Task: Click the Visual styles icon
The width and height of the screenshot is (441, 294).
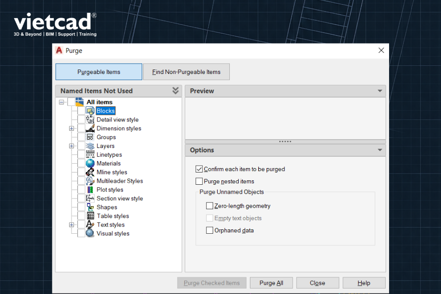Action: click(x=90, y=233)
